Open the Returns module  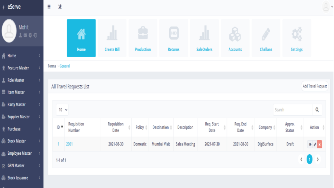click(x=174, y=38)
